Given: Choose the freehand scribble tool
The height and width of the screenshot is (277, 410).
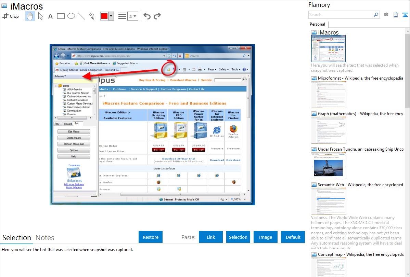Looking at the screenshot, I should click(x=92, y=16).
